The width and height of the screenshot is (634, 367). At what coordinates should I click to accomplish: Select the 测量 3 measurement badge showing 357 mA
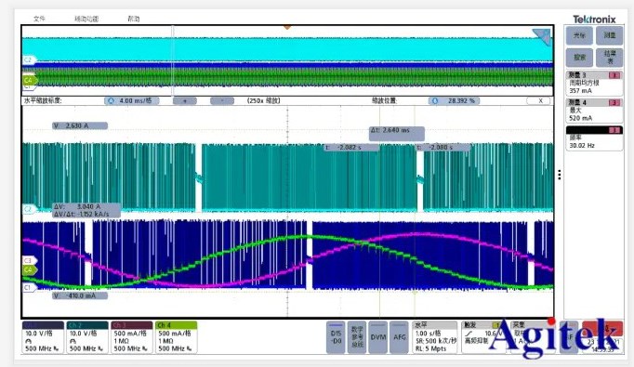point(594,83)
